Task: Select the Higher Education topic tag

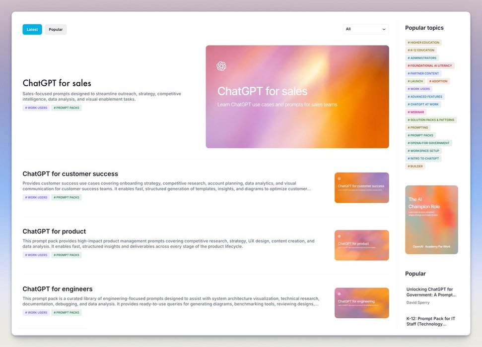Action: point(423,43)
